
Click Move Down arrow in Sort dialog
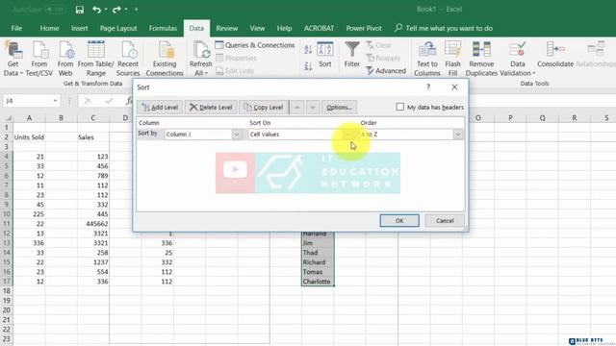(313, 107)
